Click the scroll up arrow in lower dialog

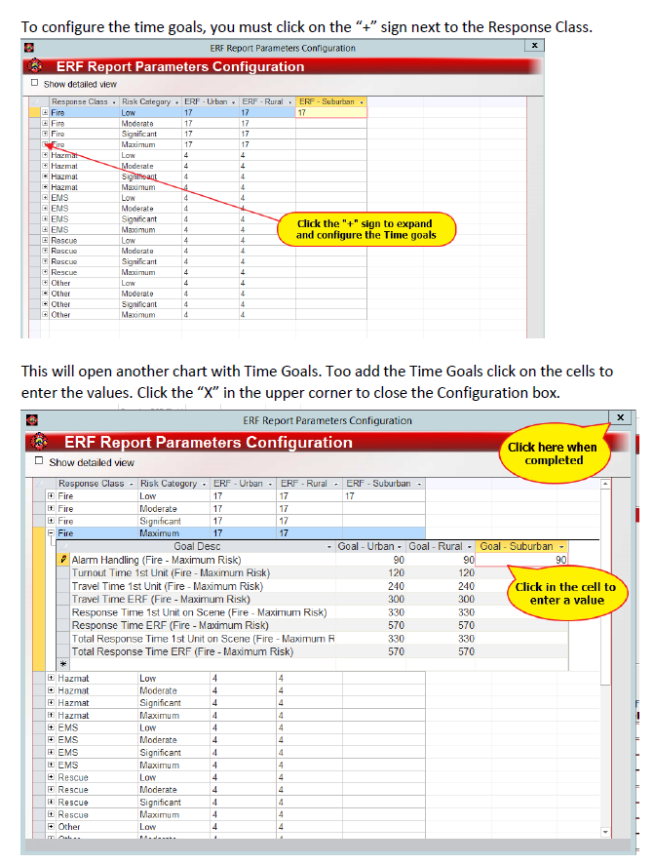point(605,484)
